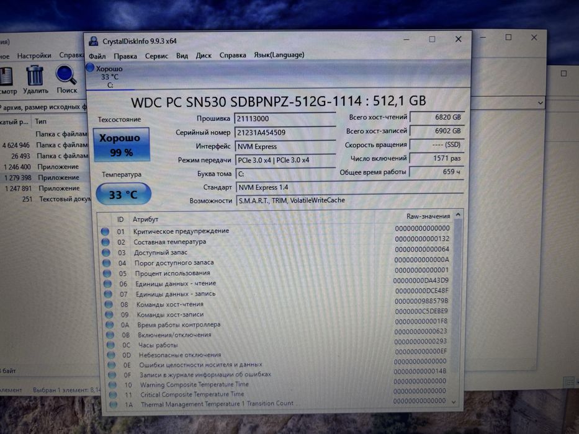Image resolution: width=579 pixels, height=434 pixels.
Task: Click total host writes value 6902 GB
Action: tap(437, 131)
